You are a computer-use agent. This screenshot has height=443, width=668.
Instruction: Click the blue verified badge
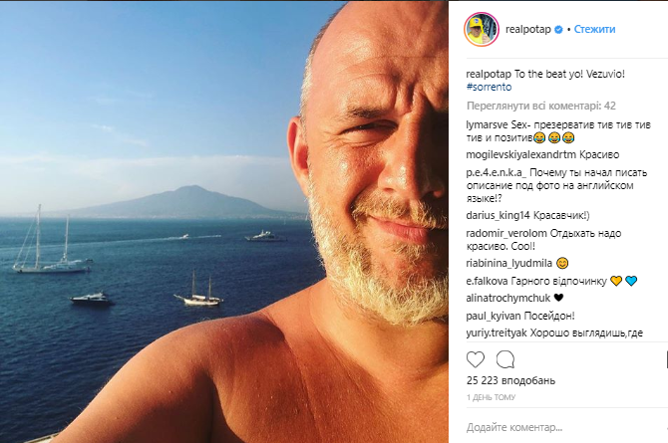pyautogui.click(x=557, y=30)
